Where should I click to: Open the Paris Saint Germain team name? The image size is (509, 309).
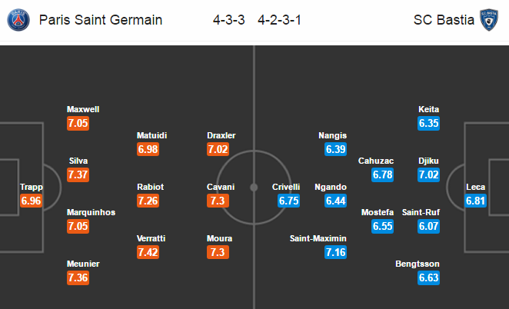(101, 20)
